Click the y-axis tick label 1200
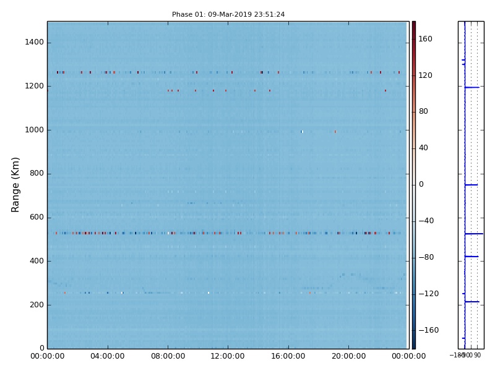Image resolution: width=495 pixels, height=371 pixels. [35, 86]
